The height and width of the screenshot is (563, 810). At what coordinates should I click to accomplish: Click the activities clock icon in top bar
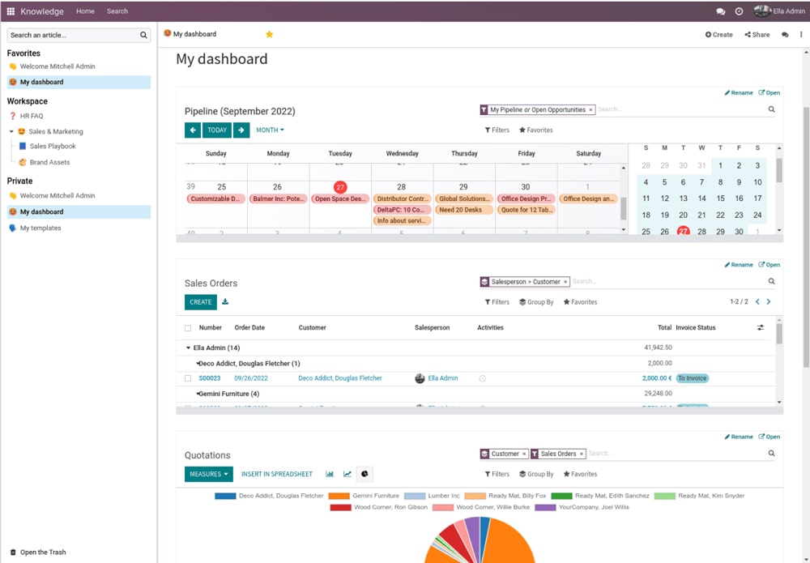click(x=740, y=11)
